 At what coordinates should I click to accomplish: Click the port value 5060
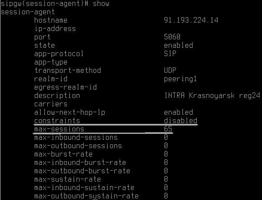(x=172, y=37)
